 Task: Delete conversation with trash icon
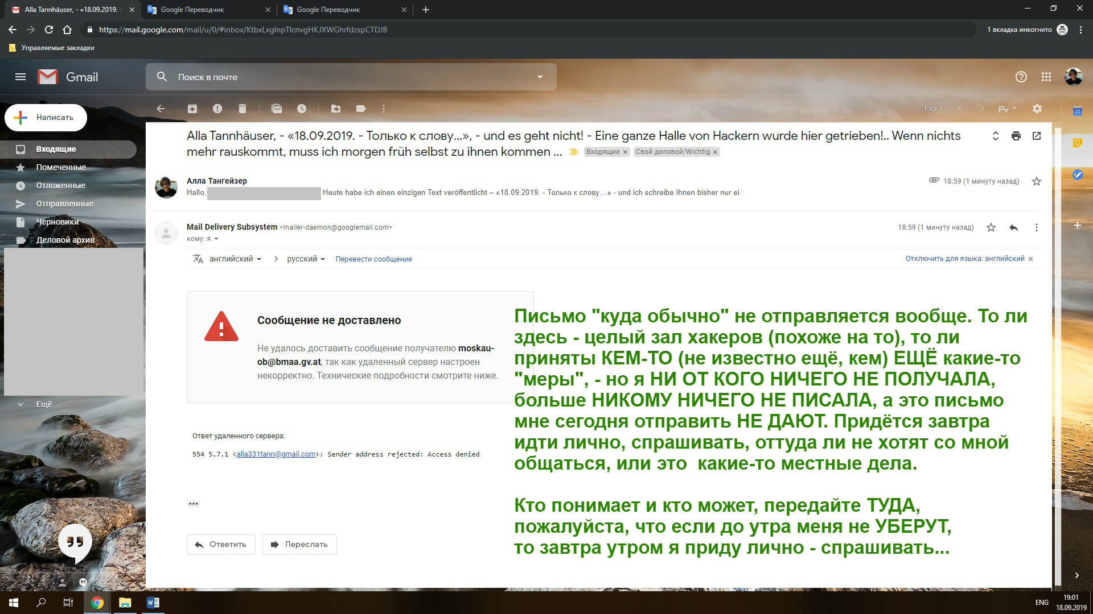coord(243,109)
